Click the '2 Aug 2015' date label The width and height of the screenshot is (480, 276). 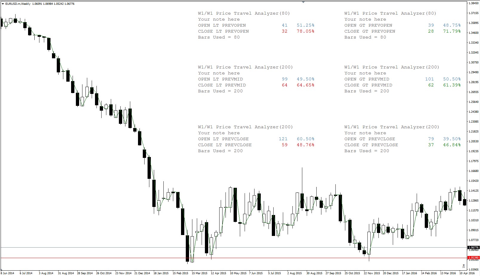(295, 273)
